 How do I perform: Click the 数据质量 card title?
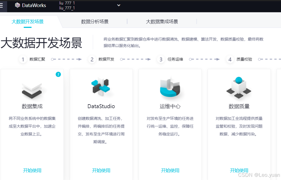coord(239,107)
